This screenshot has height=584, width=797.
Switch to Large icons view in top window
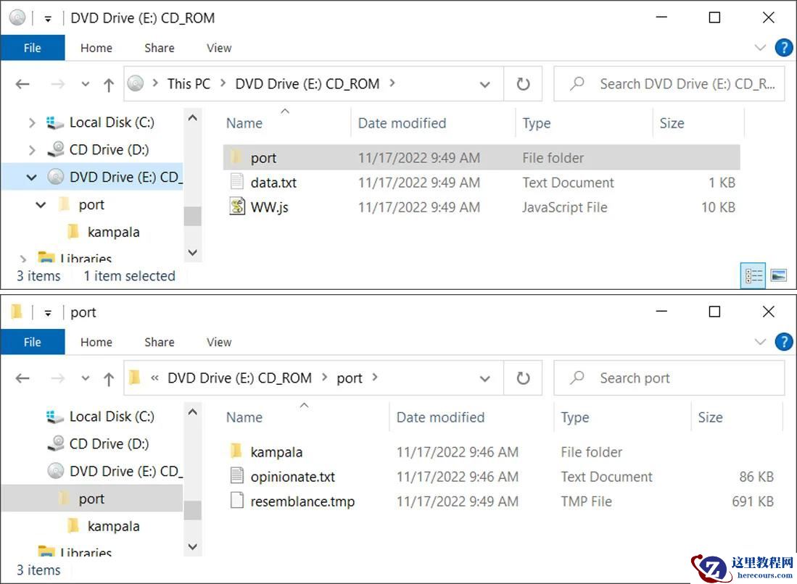(x=779, y=275)
